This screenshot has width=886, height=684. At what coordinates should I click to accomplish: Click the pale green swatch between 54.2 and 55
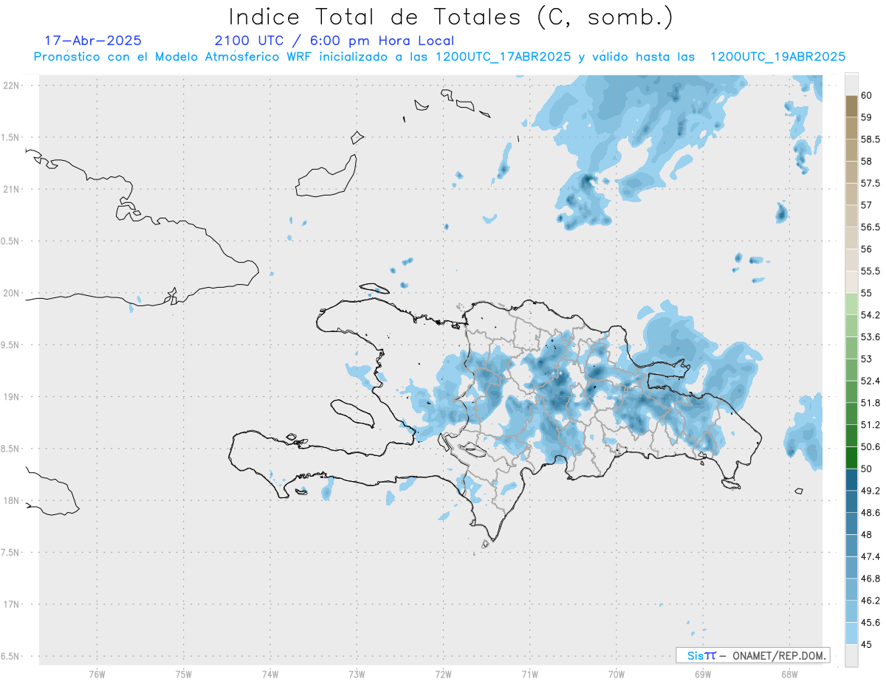pyautogui.click(x=851, y=304)
